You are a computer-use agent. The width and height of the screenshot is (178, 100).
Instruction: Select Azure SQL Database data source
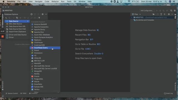tap(45, 35)
